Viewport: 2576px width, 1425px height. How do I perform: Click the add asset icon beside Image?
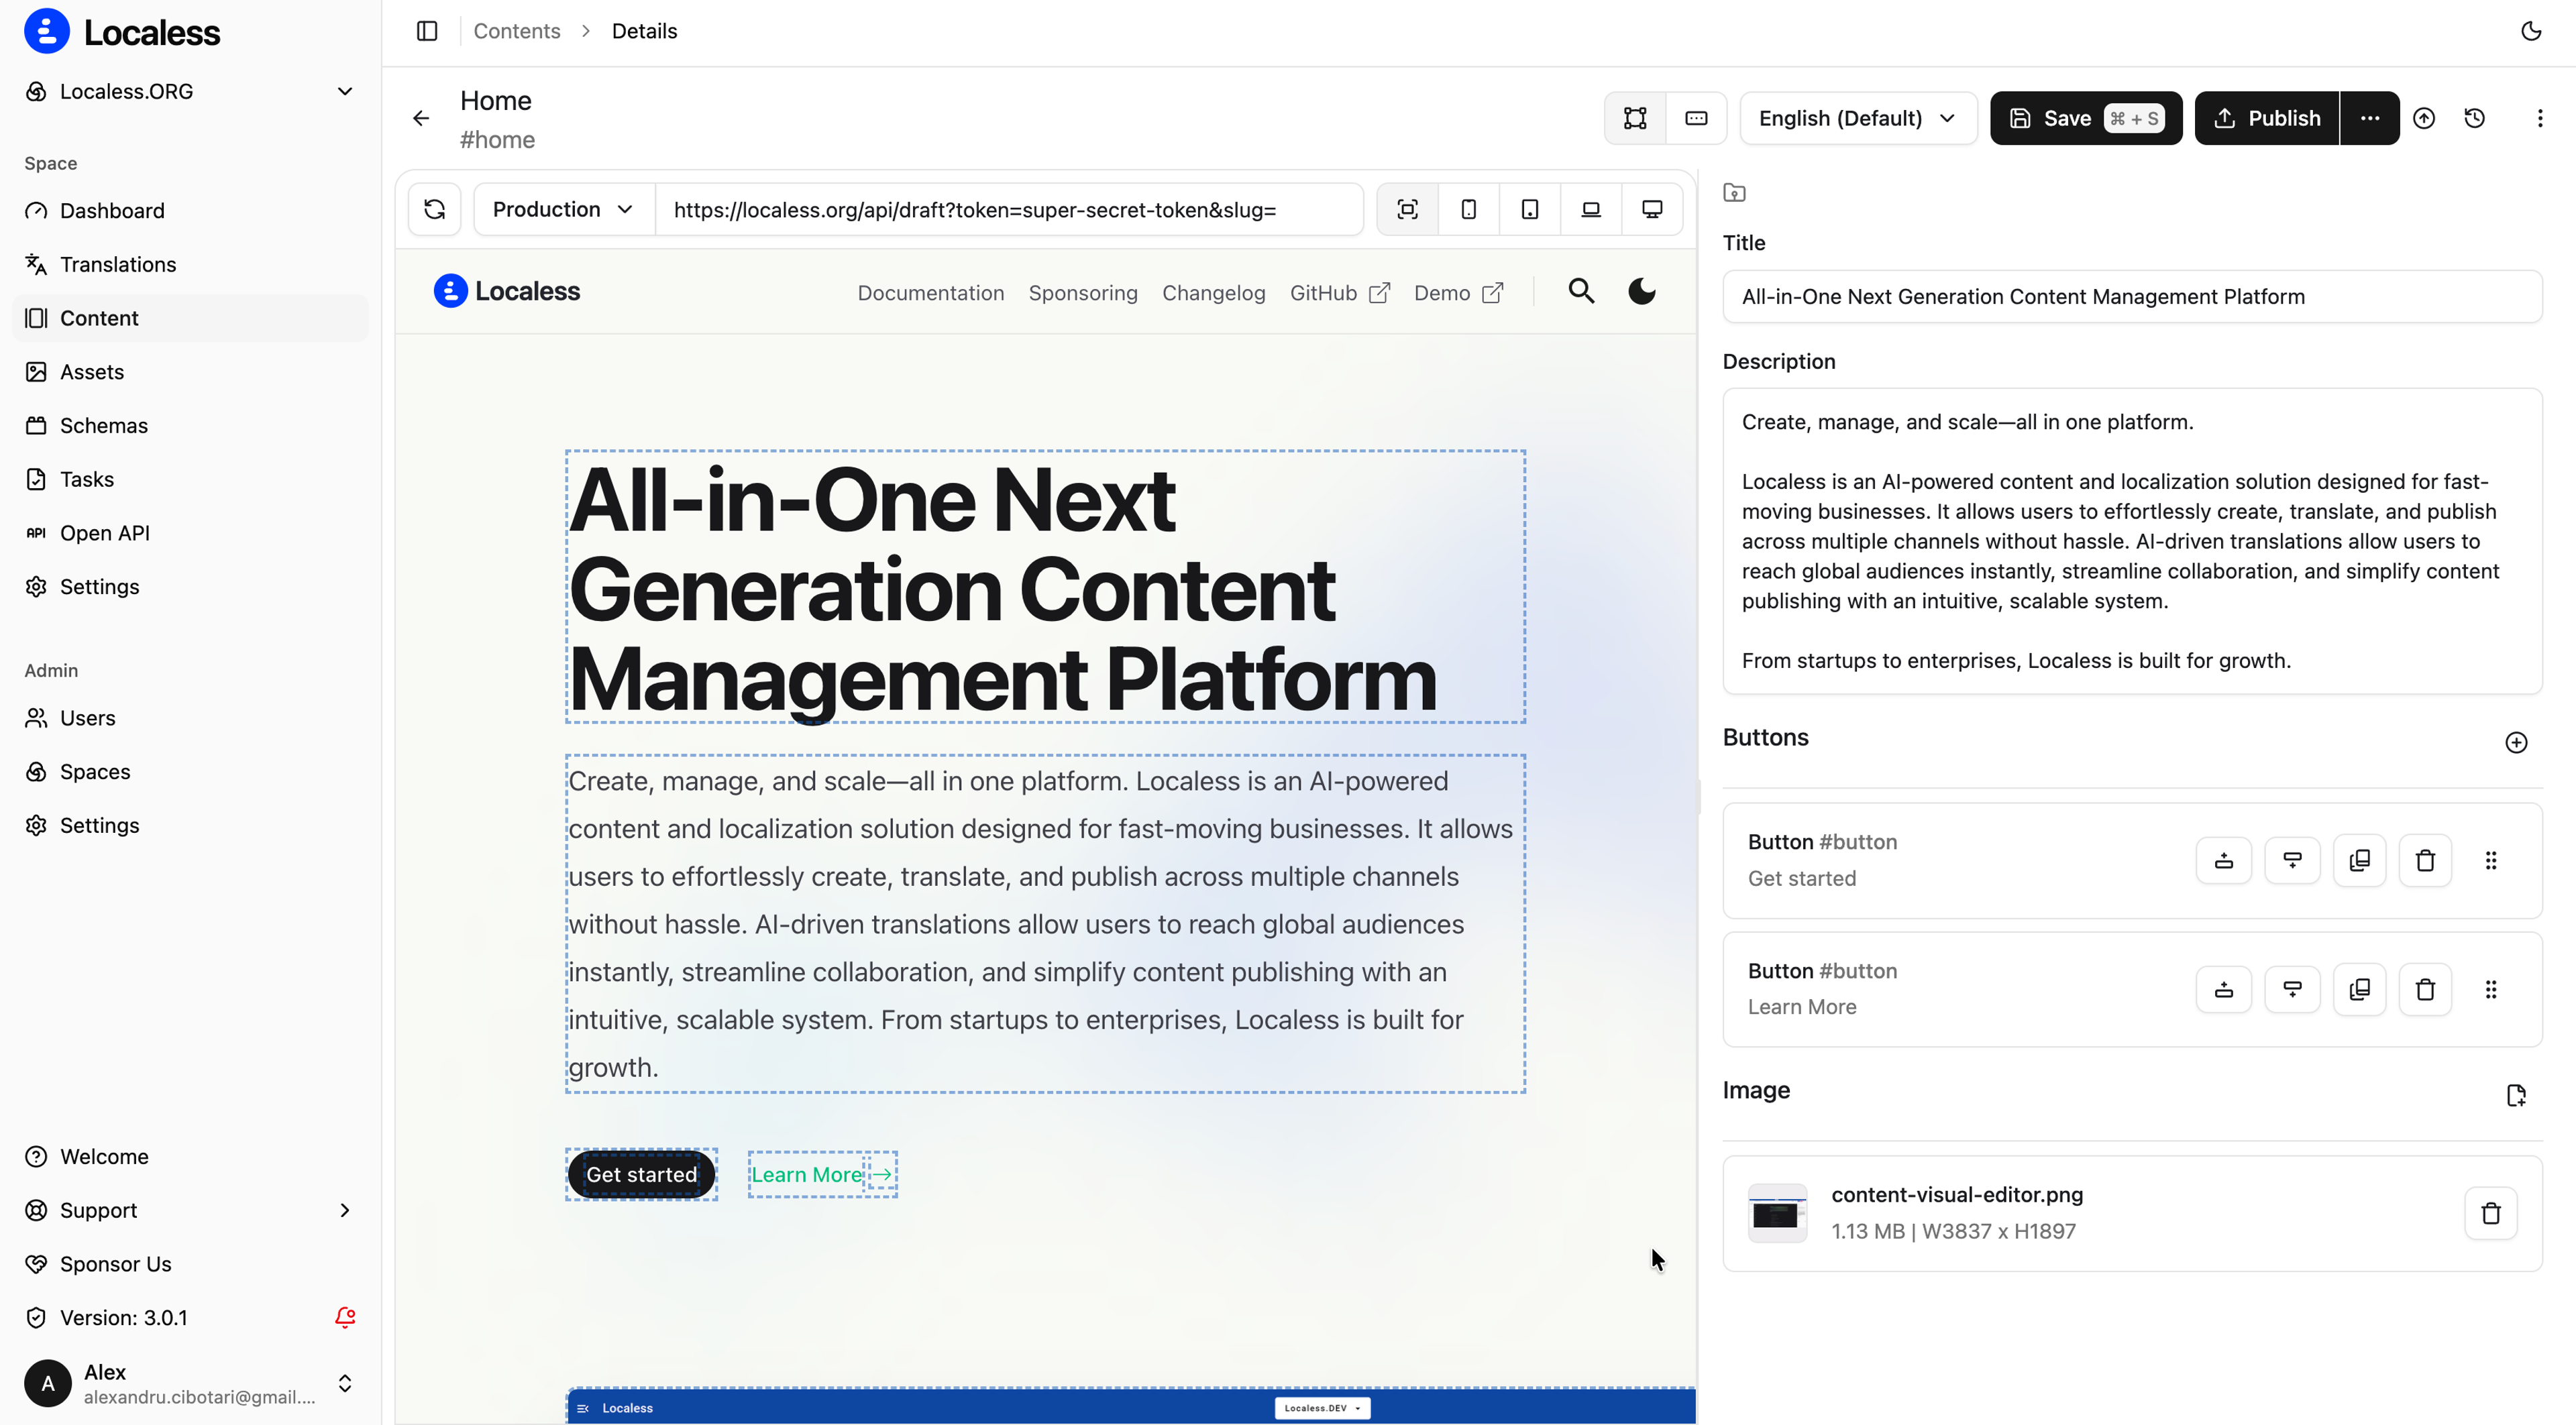click(2516, 1095)
